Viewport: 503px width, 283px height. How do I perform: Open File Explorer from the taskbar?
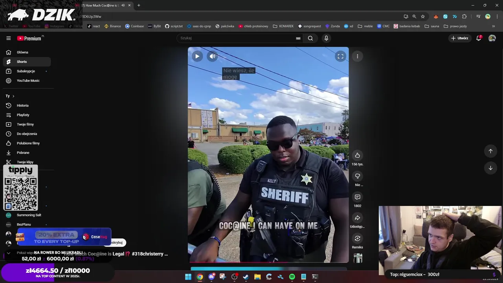point(257,277)
